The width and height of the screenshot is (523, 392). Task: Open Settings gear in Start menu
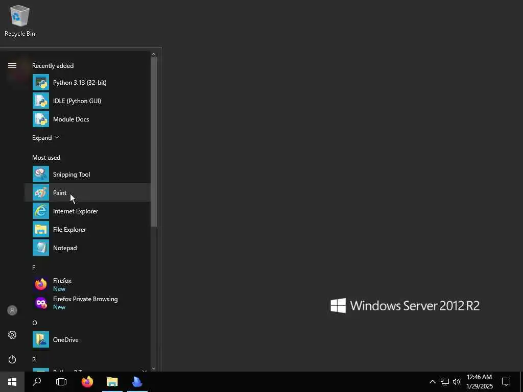[12, 335]
